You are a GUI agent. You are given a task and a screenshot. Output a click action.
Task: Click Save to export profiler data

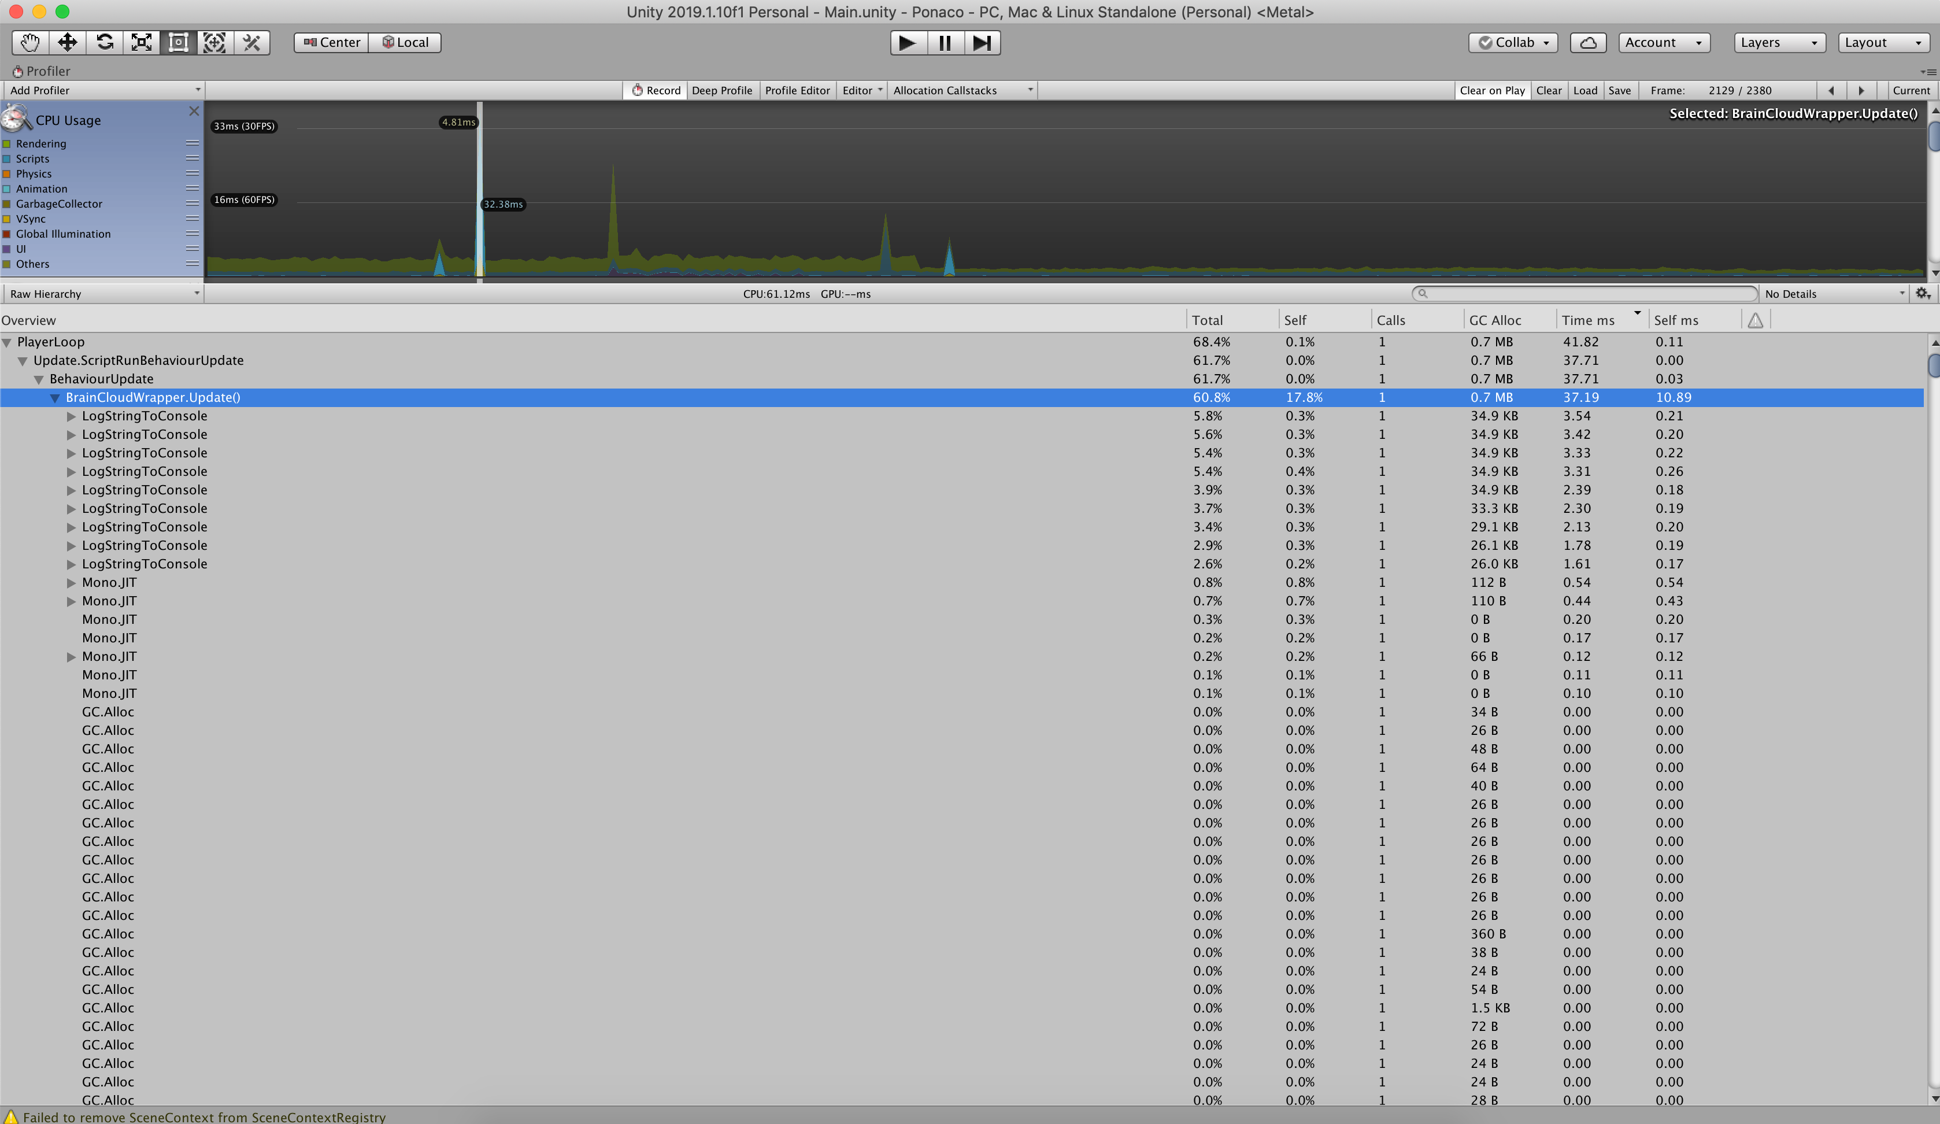point(1620,90)
